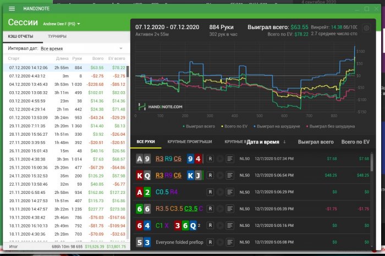Image resolution: width=385 pixels, height=256 pixels.
Task: Sort by 'Всего по EV' column header
Action: (x=355, y=142)
